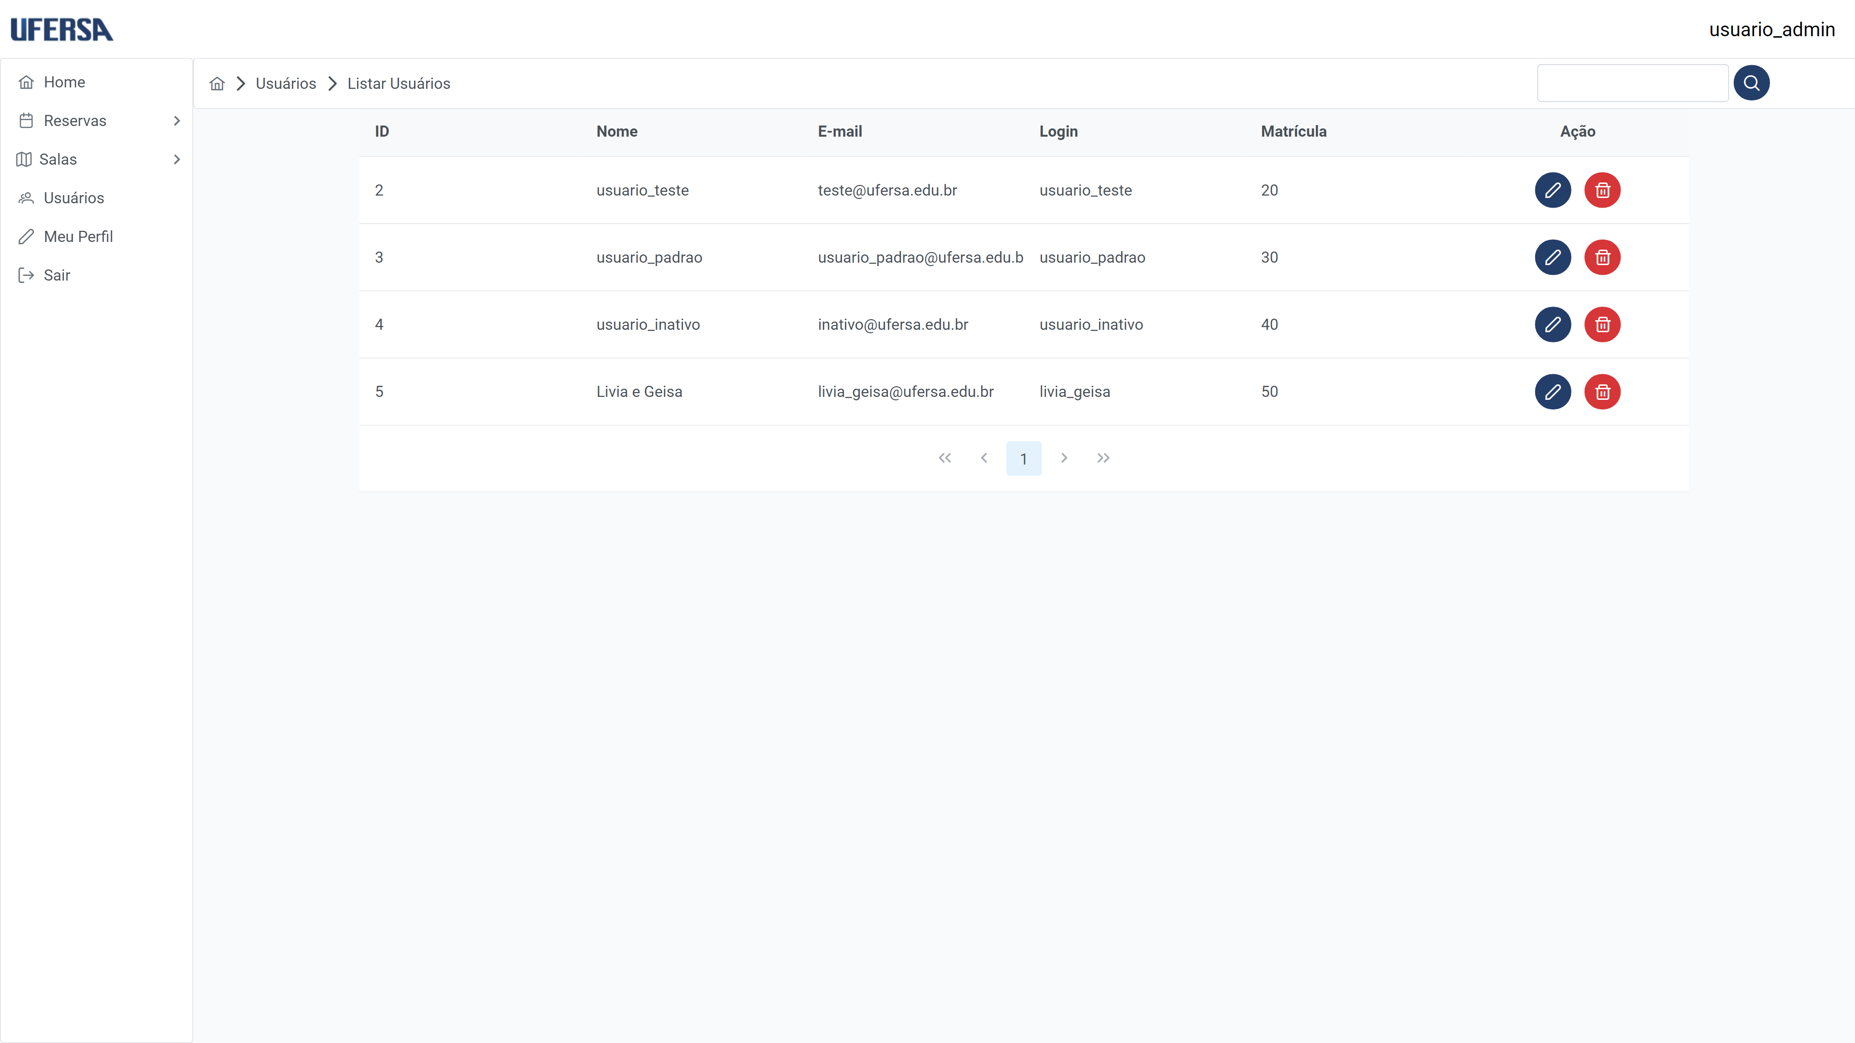Expand the Reservas submenu chevron

click(x=176, y=121)
